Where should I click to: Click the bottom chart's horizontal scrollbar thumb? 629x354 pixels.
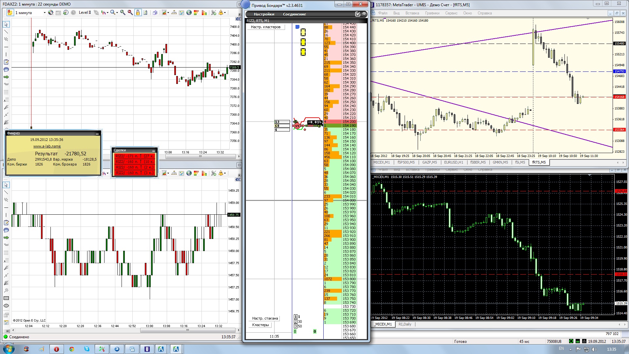click(x=188, y=330)
